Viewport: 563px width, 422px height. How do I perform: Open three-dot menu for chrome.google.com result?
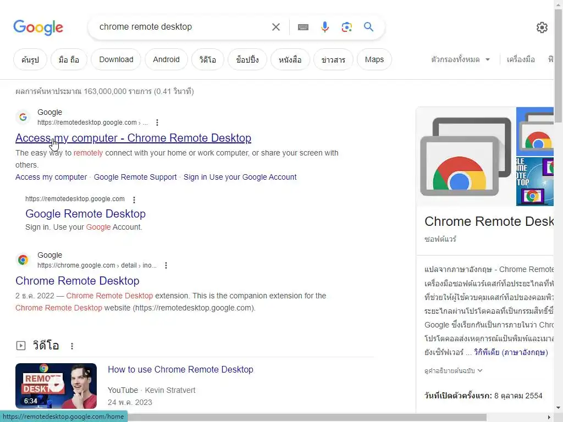[x=165, y=265]
